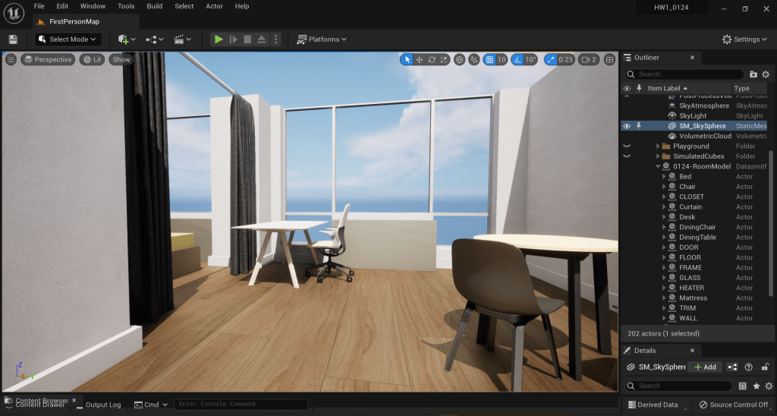Toggle visibility of SM_SkySphere
Viewport: 777px width, 416px height.
point(627,126)
